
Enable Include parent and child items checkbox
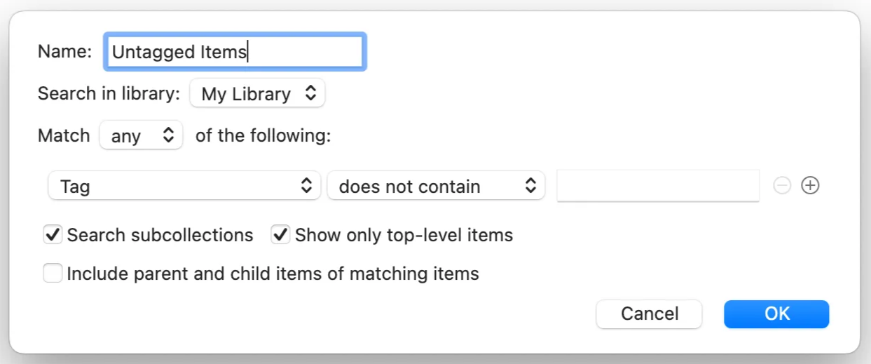pos(53,273)
